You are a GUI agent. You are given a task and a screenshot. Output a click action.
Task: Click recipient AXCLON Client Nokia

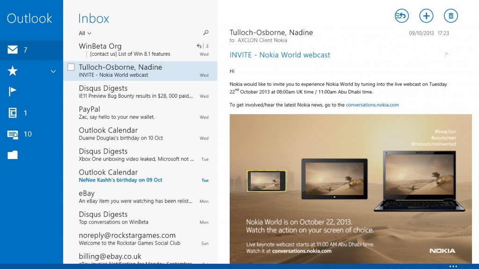262,40
